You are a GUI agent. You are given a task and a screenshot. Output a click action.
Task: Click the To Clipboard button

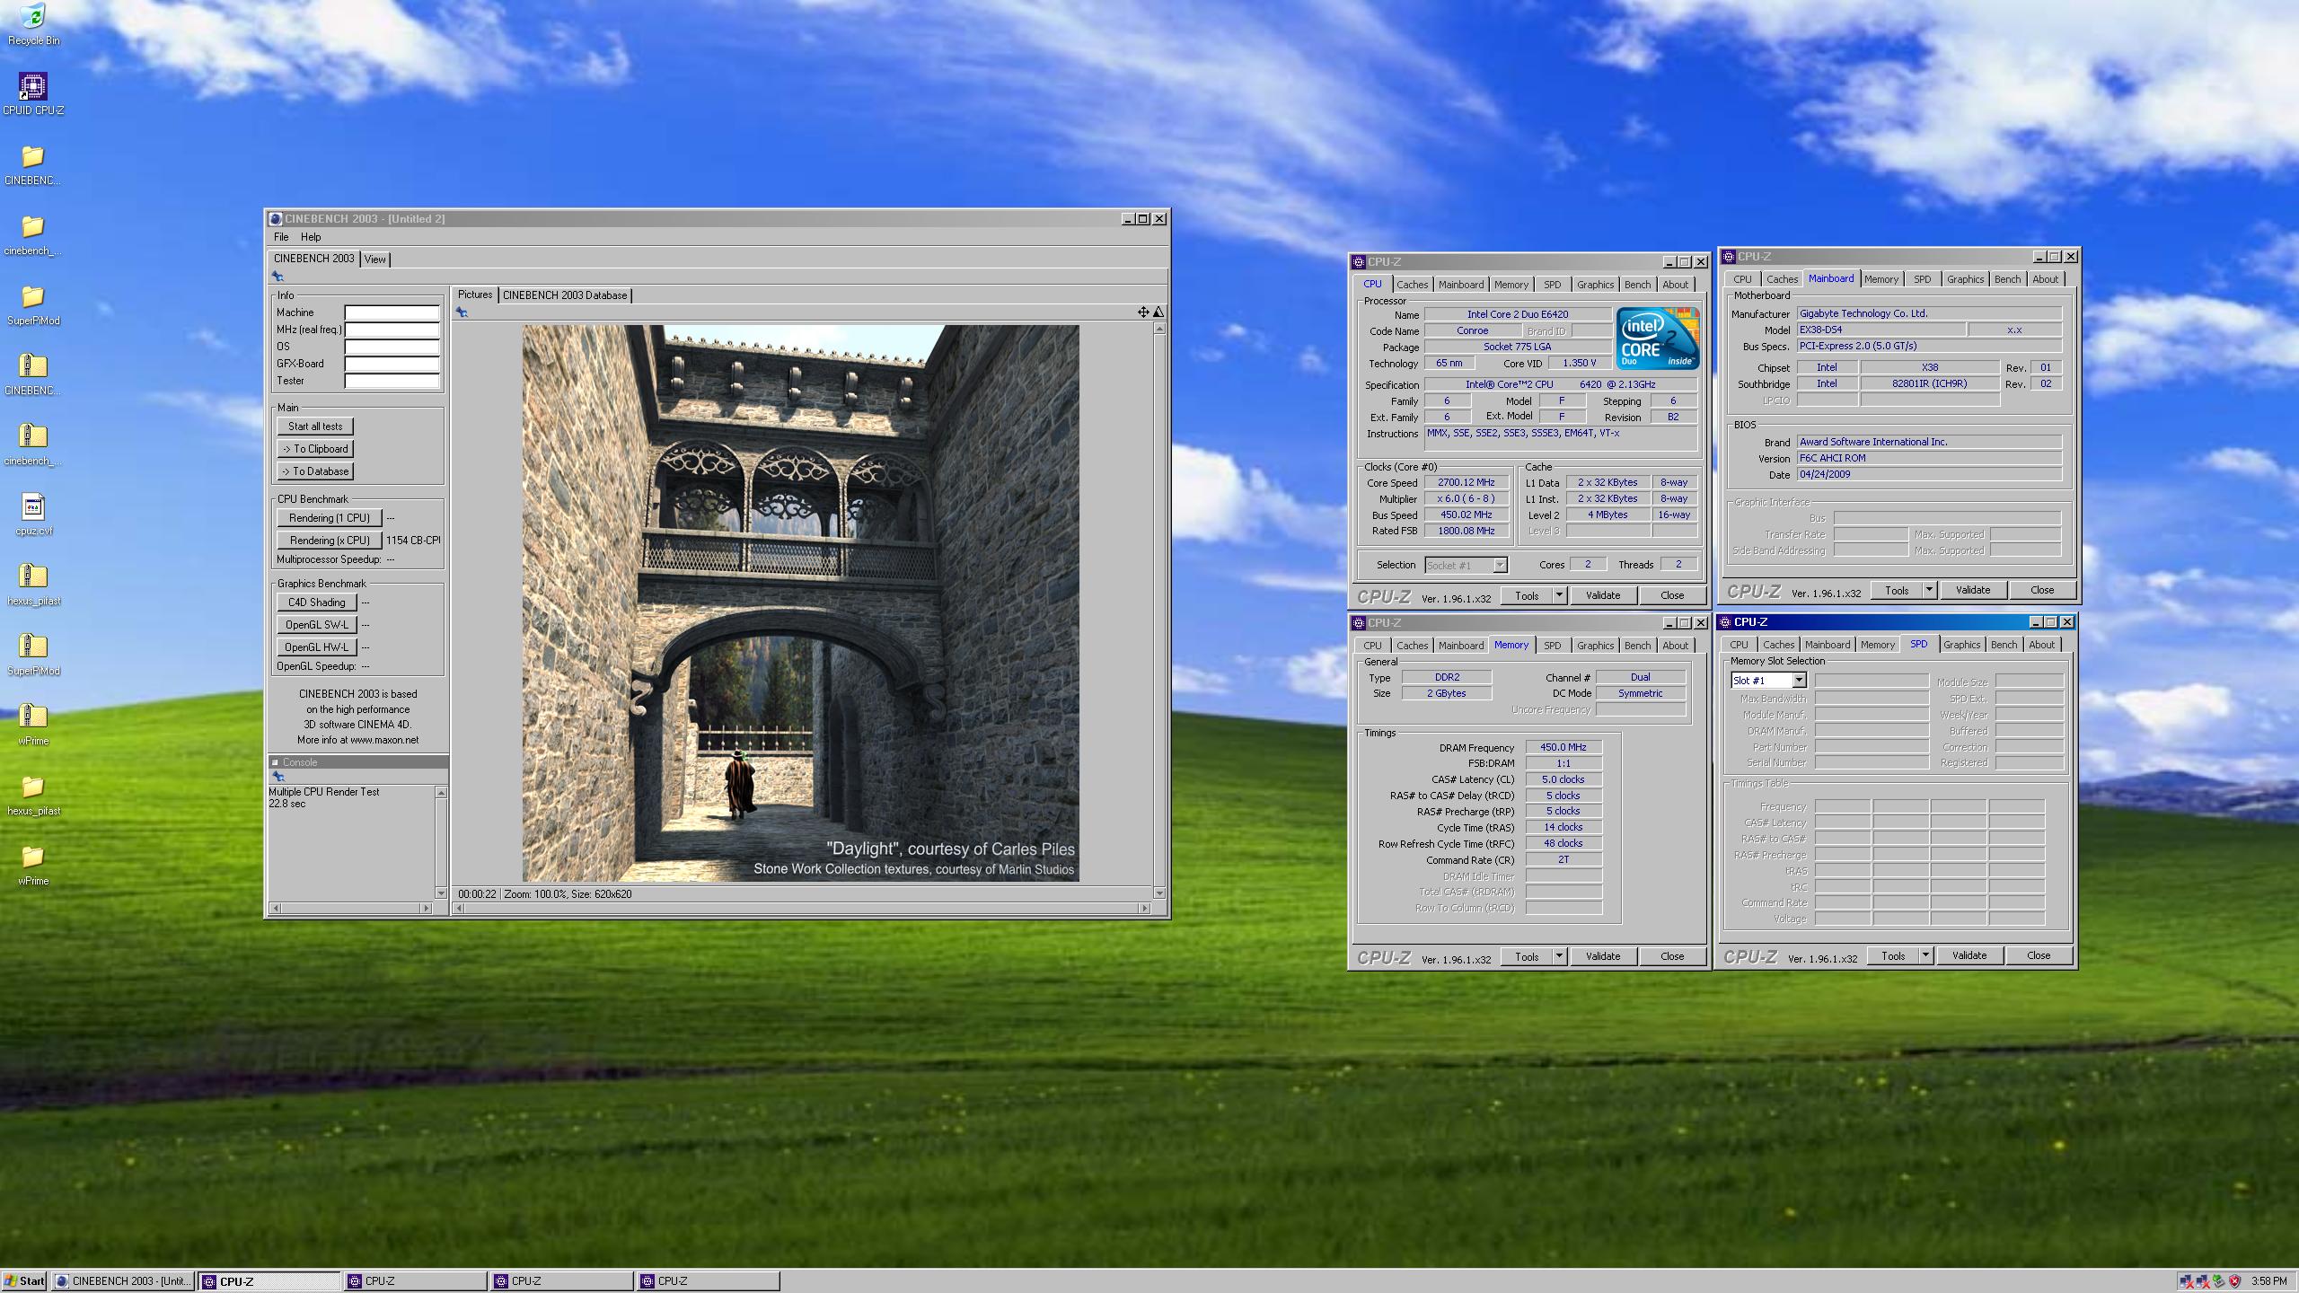point(315,449)
